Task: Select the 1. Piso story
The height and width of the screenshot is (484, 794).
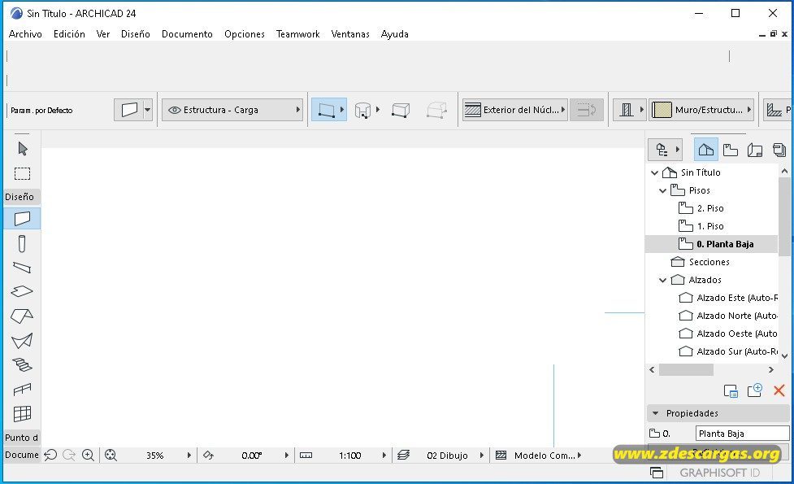Action: (x=710, y=226)
